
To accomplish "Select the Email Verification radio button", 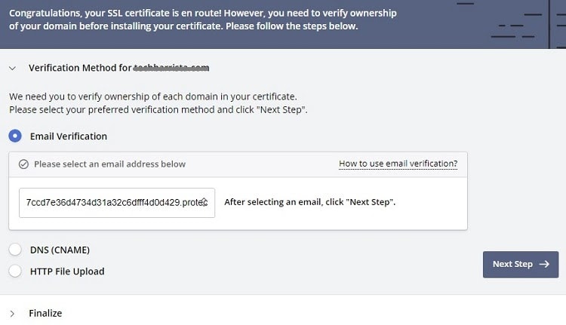I will click(x=15, y=136).
